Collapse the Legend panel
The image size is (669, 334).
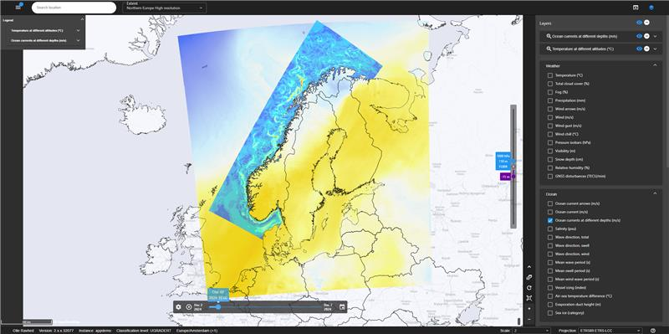[82, 19]
